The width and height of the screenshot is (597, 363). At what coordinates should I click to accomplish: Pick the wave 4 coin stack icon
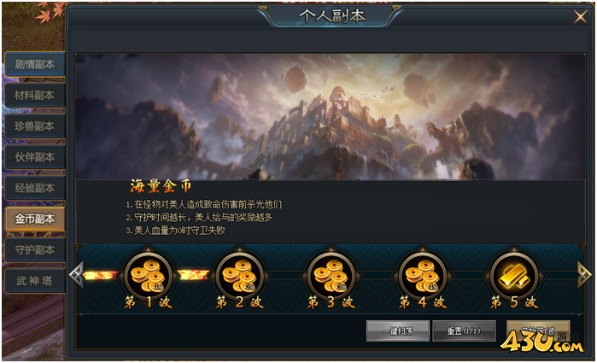point(422,276)
